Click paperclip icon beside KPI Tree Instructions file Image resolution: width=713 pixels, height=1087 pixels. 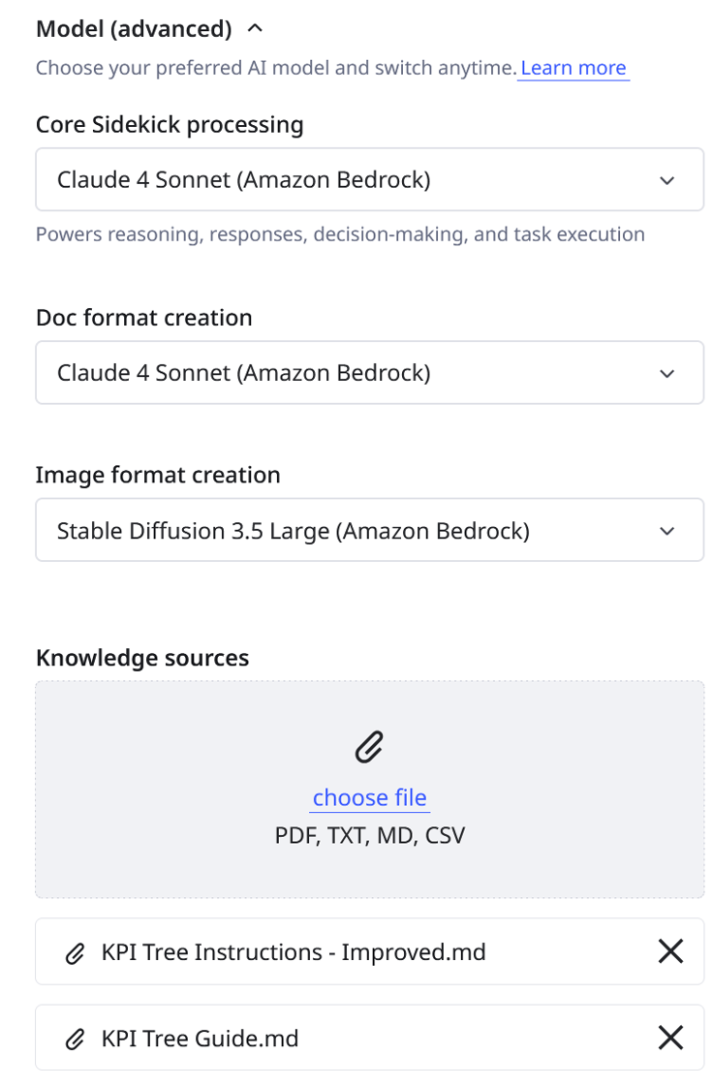pos(75,953)
